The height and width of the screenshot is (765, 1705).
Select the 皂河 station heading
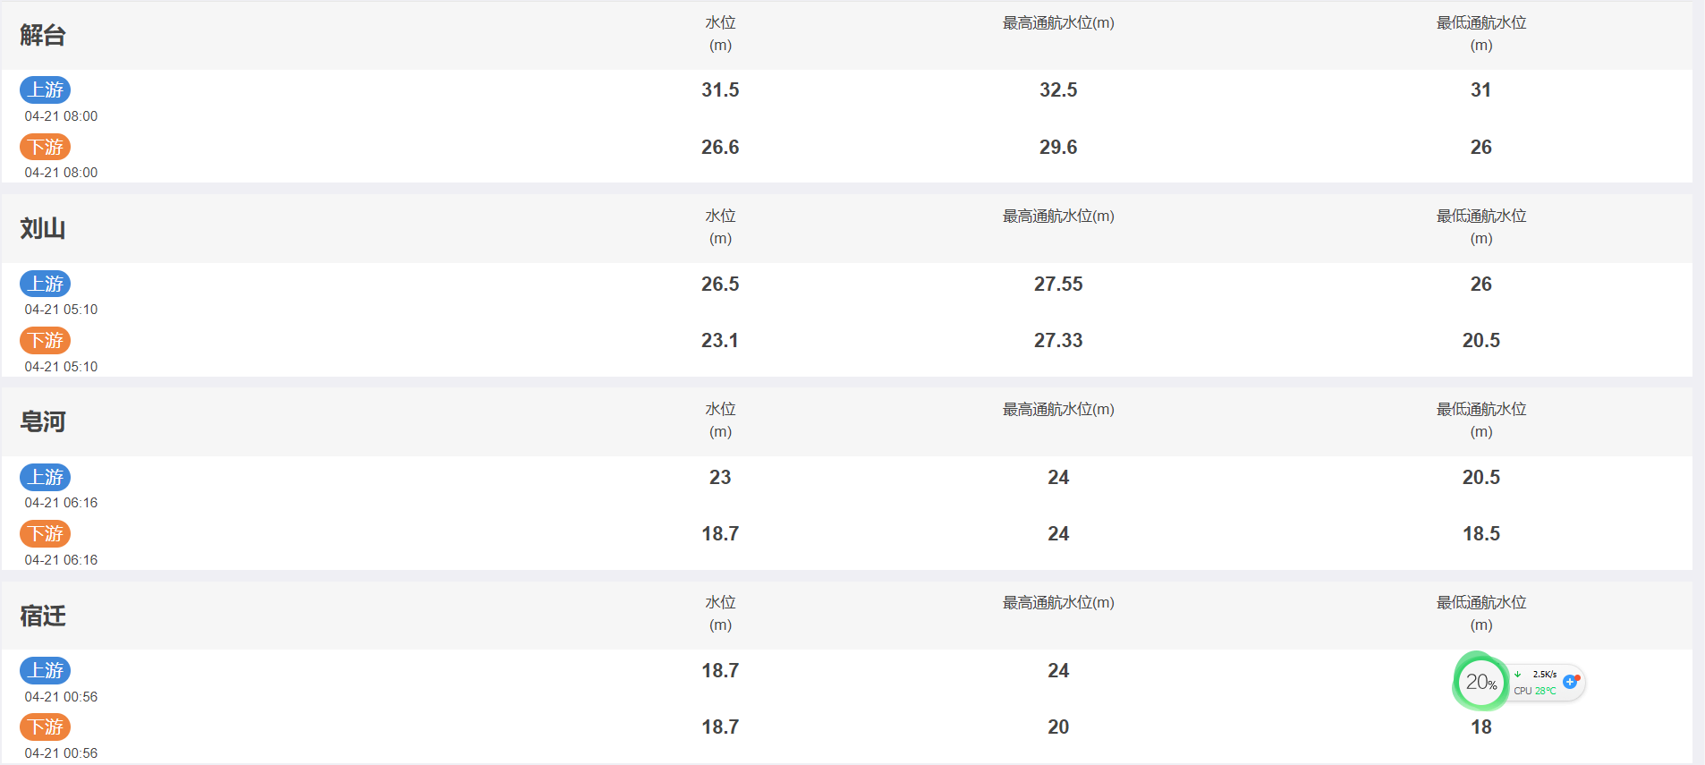point(43,421)
